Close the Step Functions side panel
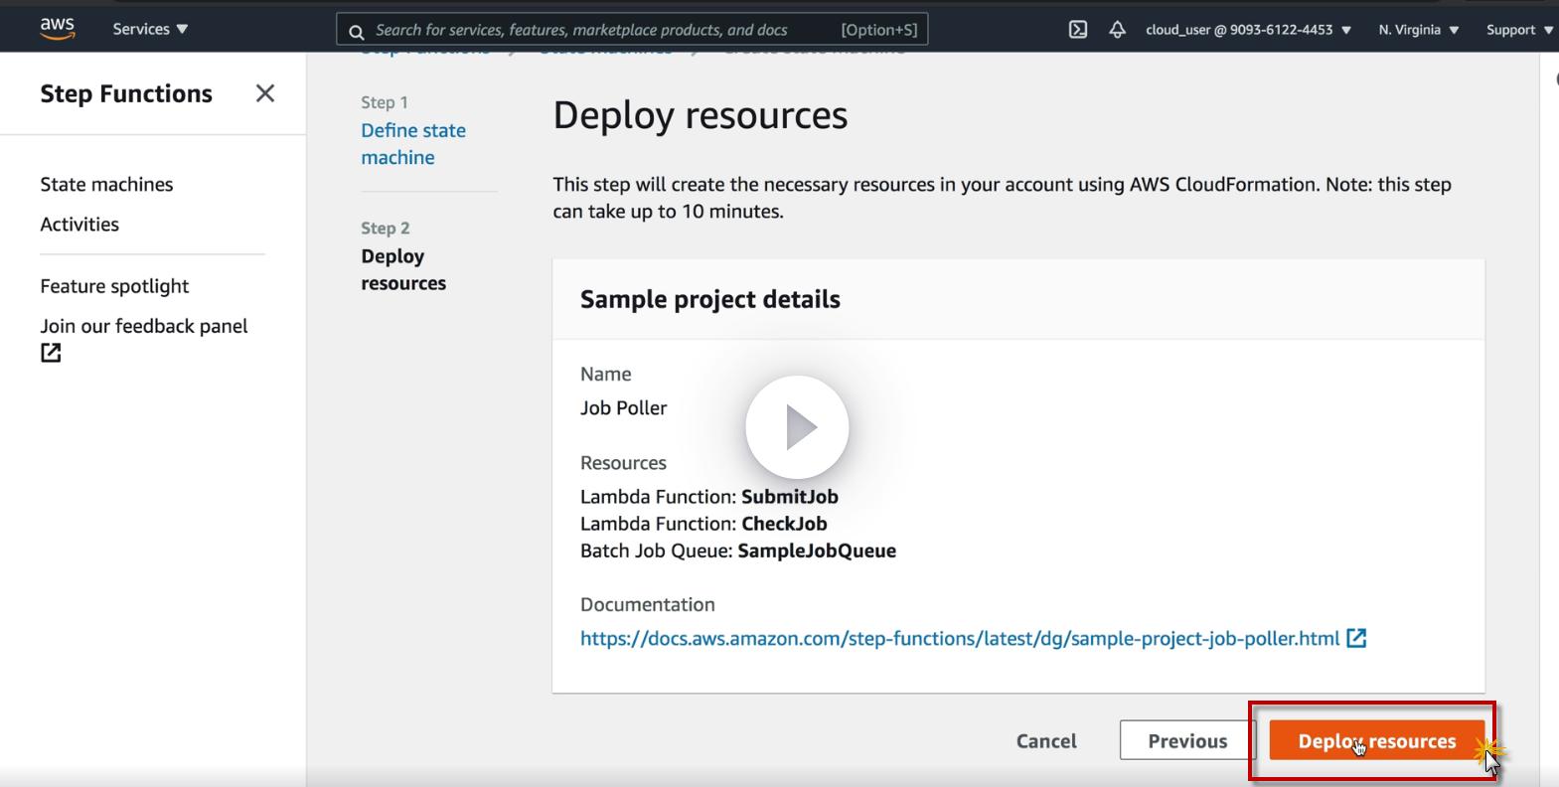This screenshot has height=787, width=1559. coord(265,93)
